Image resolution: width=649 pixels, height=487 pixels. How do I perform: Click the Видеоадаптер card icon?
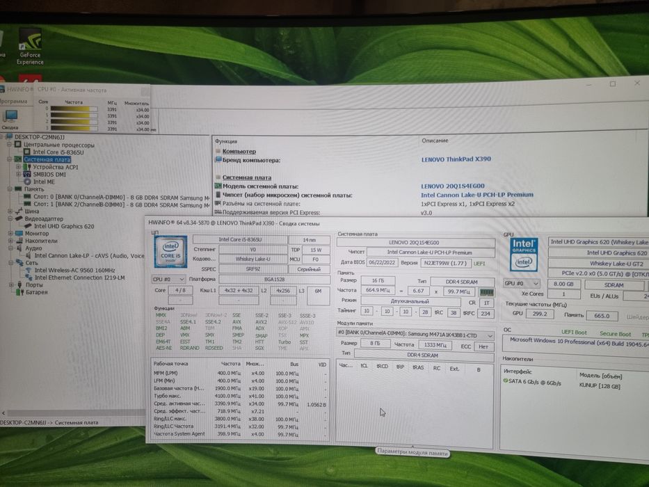pos(19,218)
